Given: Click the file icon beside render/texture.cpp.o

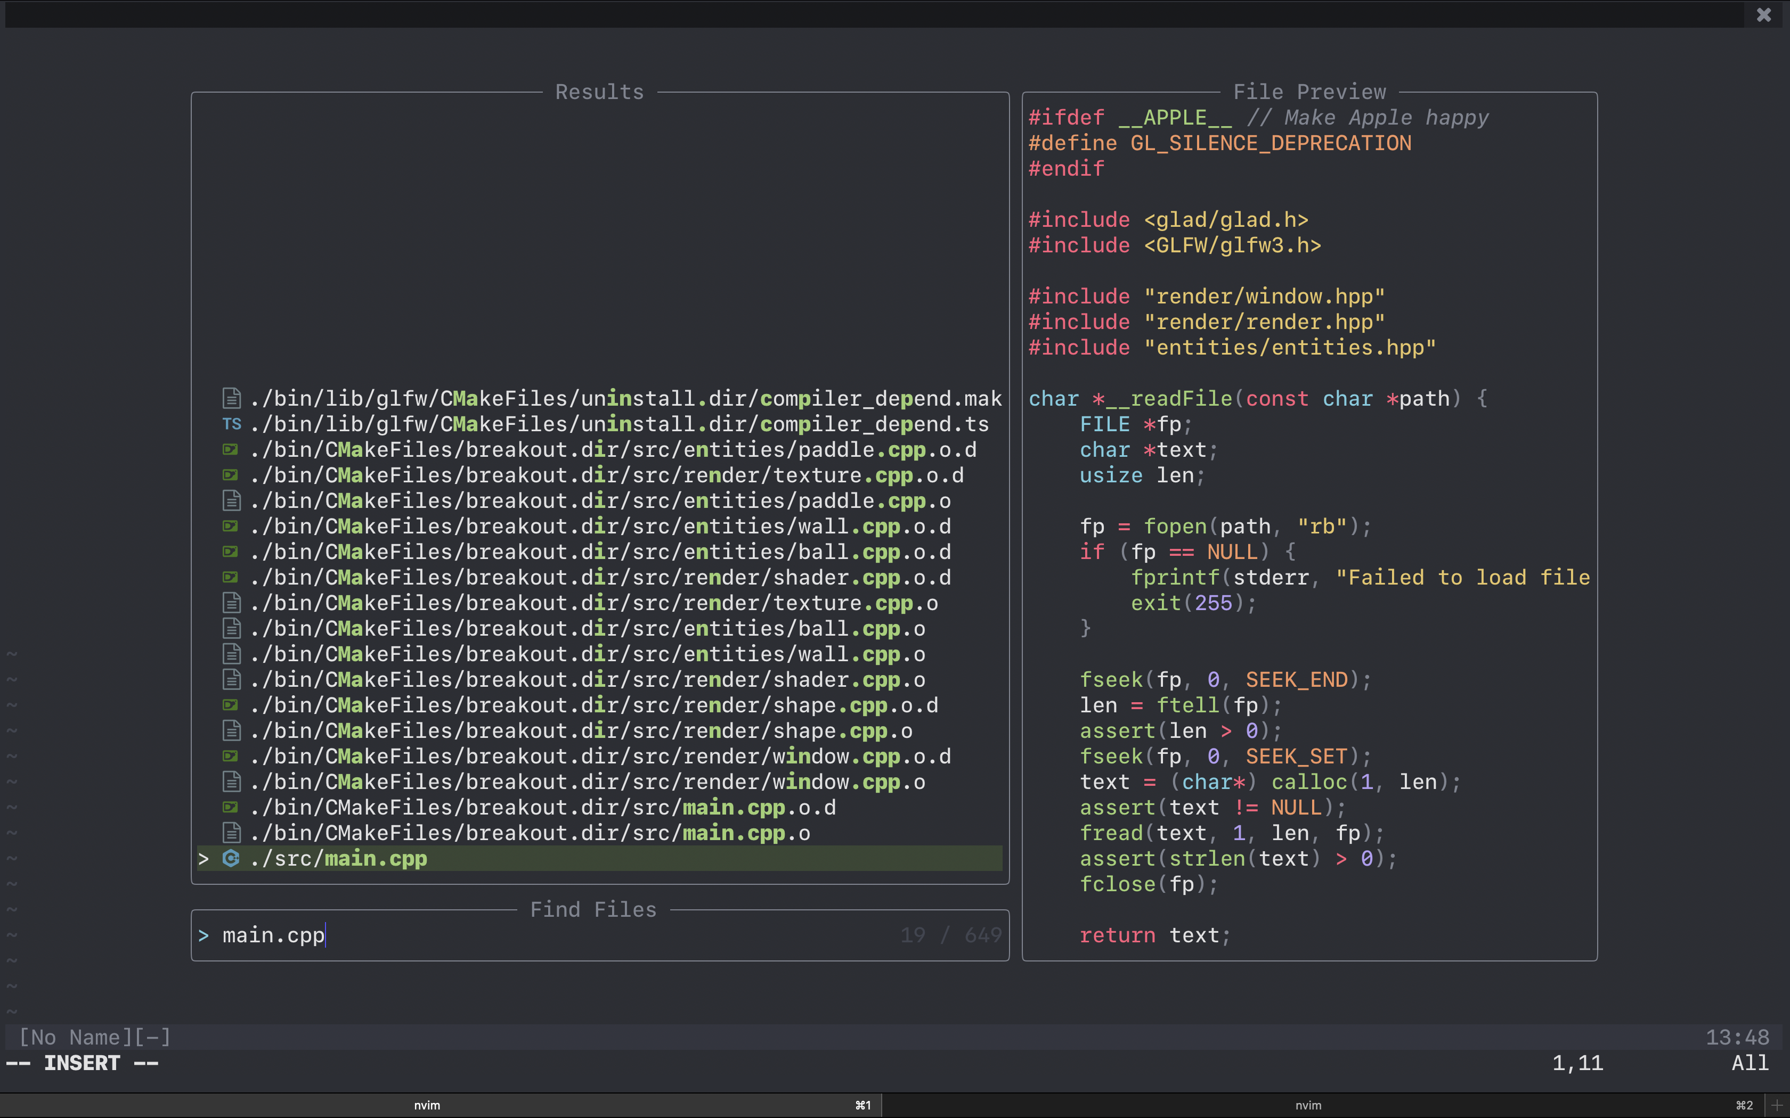Looking at the screenshot, I should pyautogui.click(x=232, y=603).
